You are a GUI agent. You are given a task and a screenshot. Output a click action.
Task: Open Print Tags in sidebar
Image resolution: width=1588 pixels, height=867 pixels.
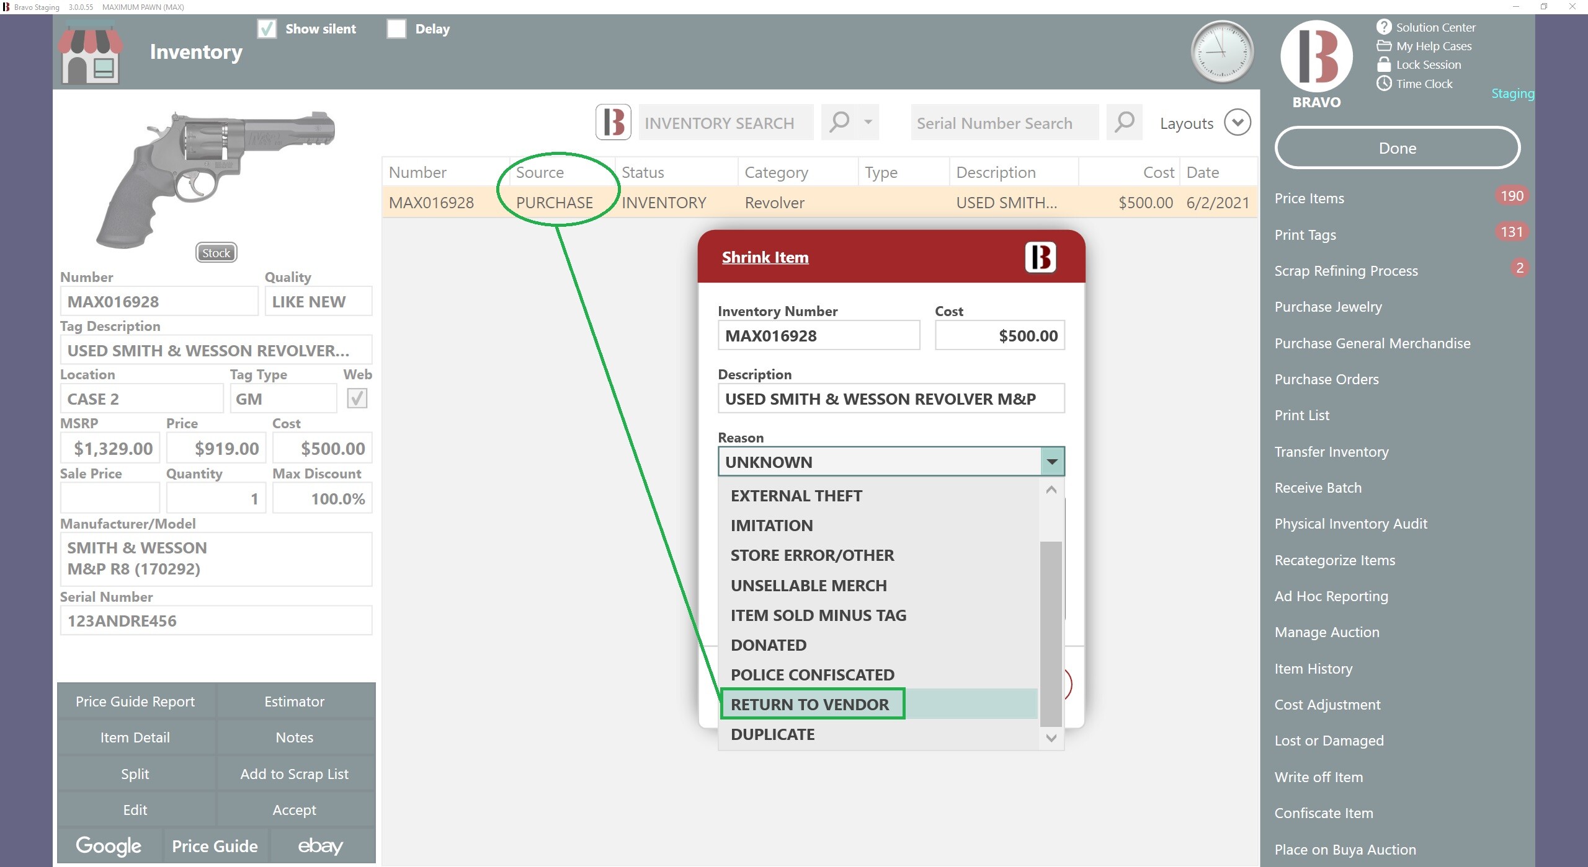click(1305, 235)
